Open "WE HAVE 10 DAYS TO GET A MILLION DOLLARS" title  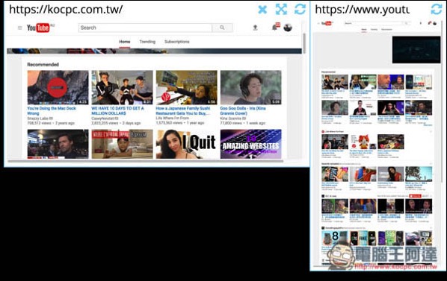click(x=117, y=111)
